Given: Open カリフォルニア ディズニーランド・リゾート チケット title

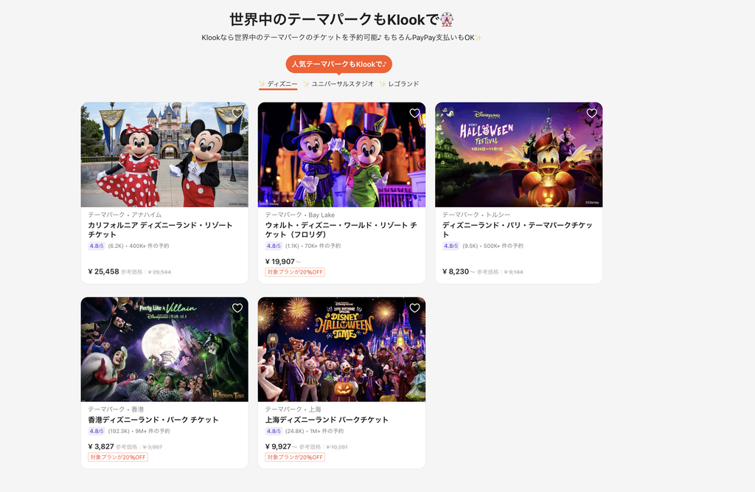Looking at the screenshot, I should click(x=160, y=230).
